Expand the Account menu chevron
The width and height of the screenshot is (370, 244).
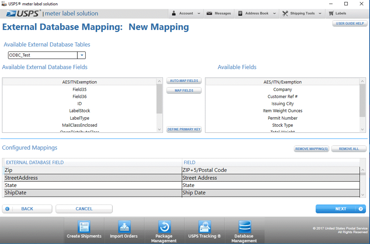pos(199,13)
